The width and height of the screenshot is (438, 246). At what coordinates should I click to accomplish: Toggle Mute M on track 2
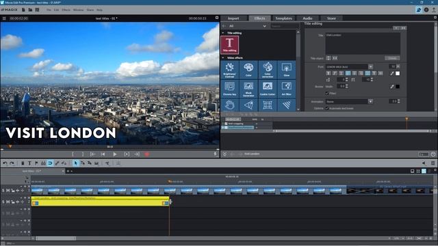click(x=8, y=202)
